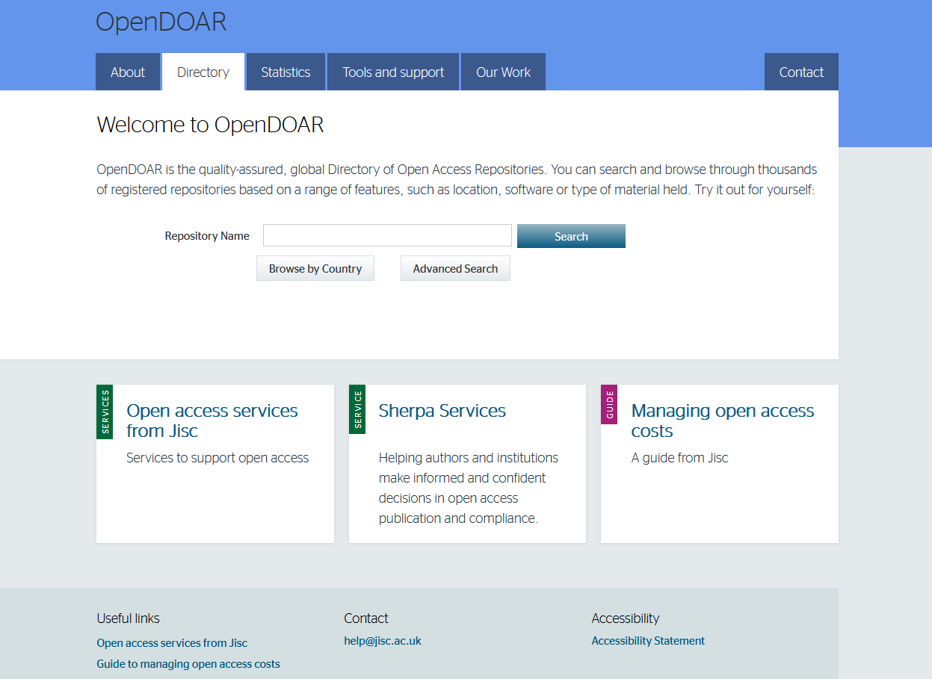932x679 pixels.
Task: Open the About tab
Action: point(128,72)
